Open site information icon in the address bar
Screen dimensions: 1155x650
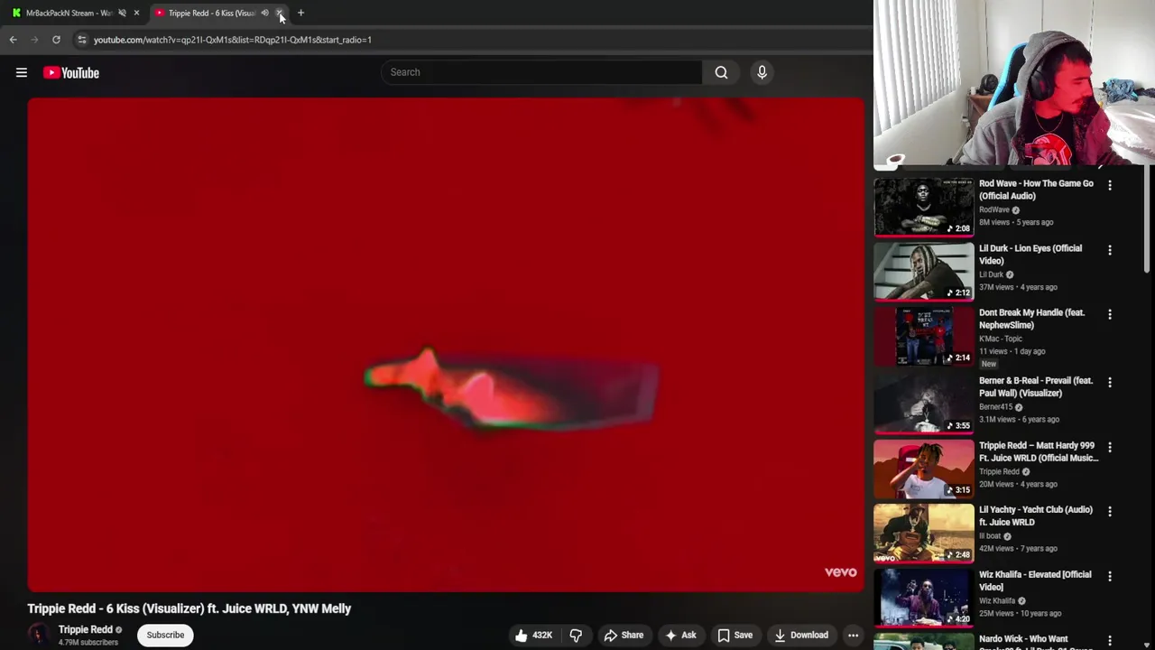coord(81,40)
